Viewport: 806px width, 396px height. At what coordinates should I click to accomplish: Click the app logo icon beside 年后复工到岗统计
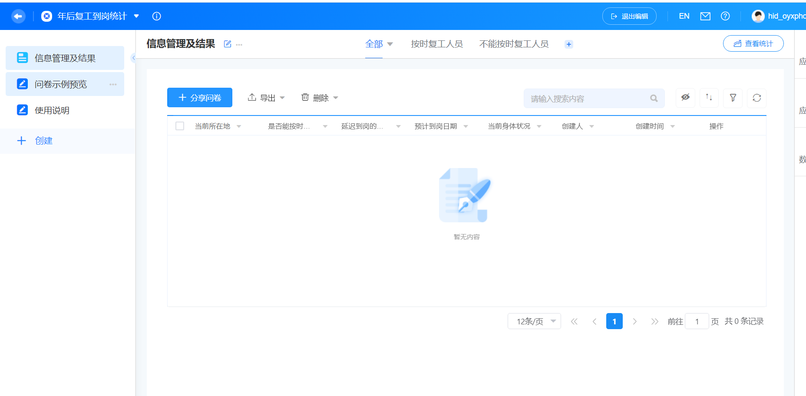click(46, 16)
